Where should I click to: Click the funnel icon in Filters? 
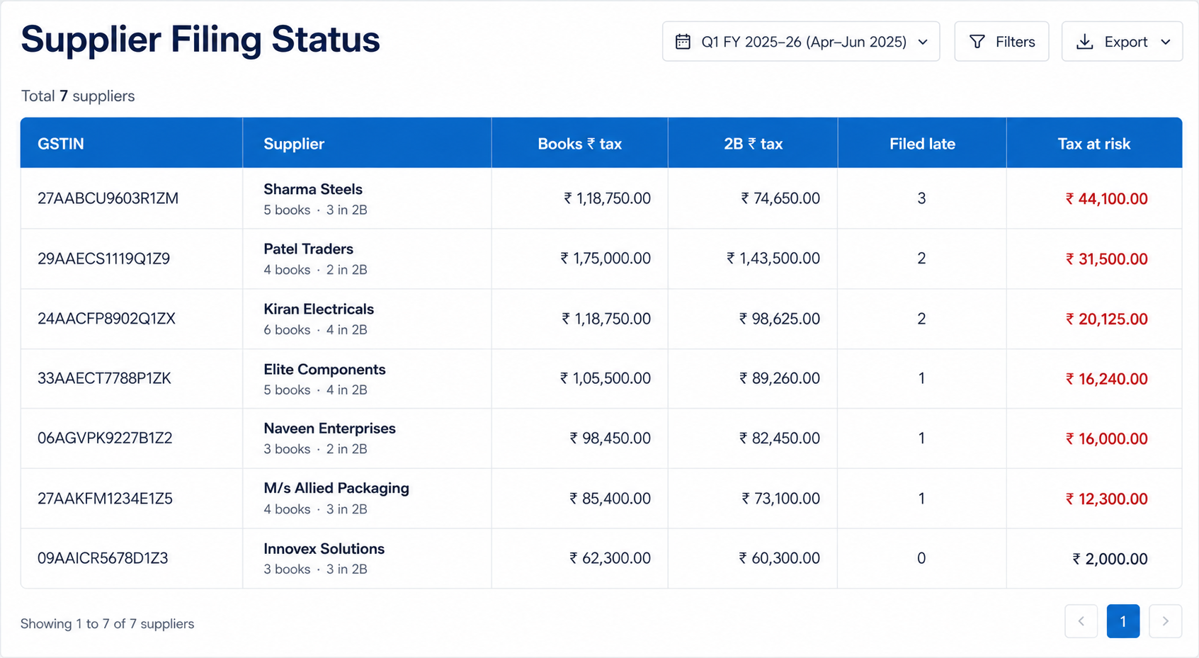pos(977,42)
